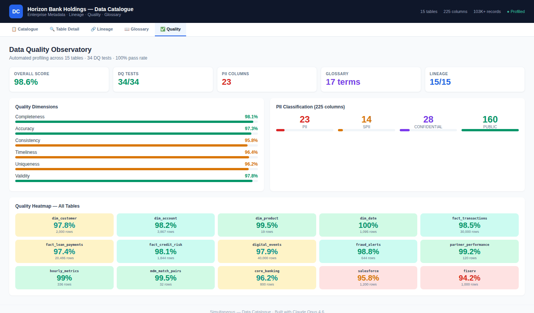The width and height of the screenshot is (534, 313).
Task: Select the Quality tab
Action: [x=170, y=29]
